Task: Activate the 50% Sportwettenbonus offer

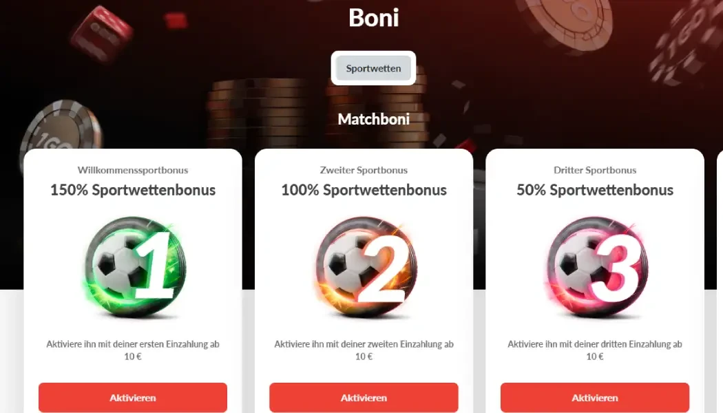Action: (x=595, y=397)
